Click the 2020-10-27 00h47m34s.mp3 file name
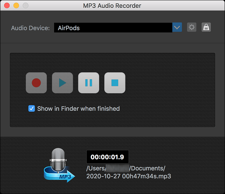The height and width of the screenshot is (194, 225). pos(129,176)
